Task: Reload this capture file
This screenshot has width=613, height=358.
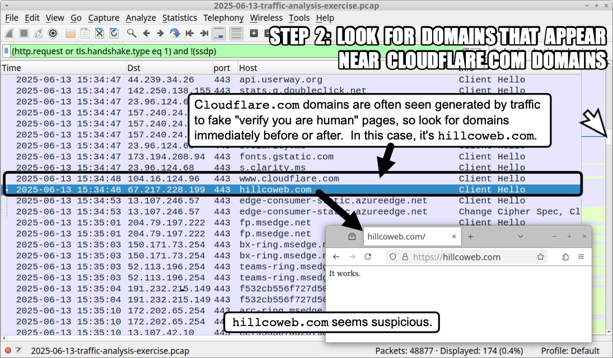Action: point(114,33)
